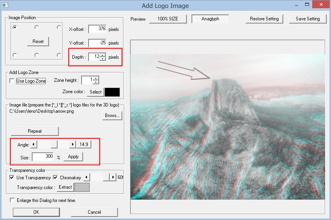Close the Add Logo Image dialog
The image size is (331, 220).
321,4
